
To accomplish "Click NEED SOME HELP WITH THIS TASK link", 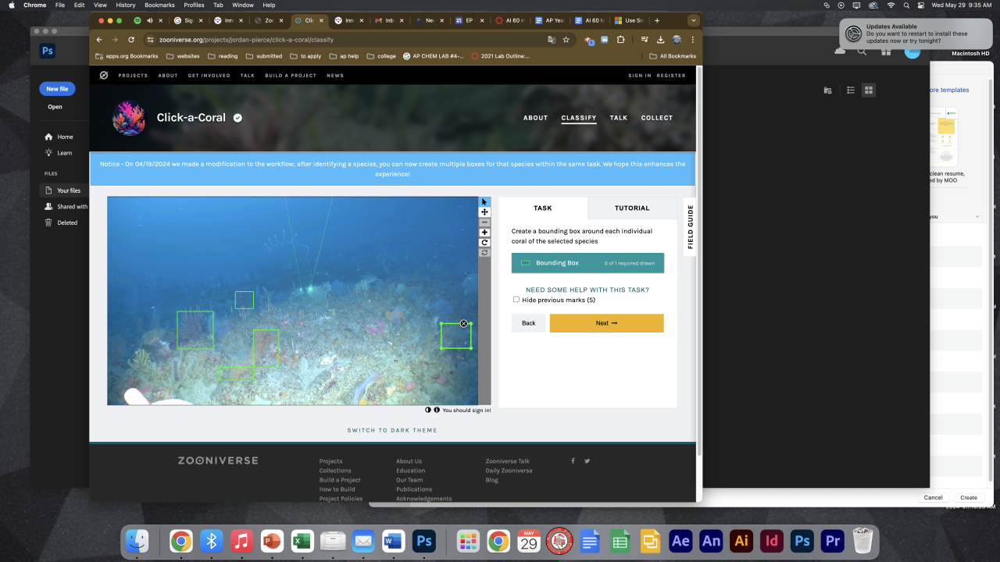I will [x=587, y=290].
